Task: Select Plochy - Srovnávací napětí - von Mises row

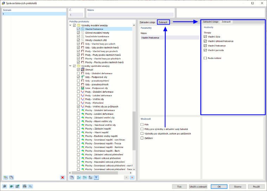Action: (x=105, y=140)
